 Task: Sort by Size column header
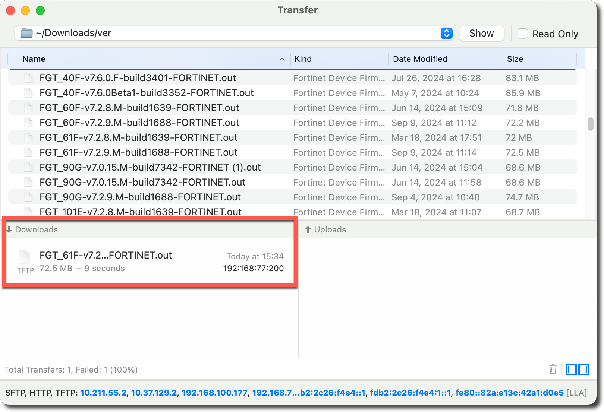click(x=515, y=59)
